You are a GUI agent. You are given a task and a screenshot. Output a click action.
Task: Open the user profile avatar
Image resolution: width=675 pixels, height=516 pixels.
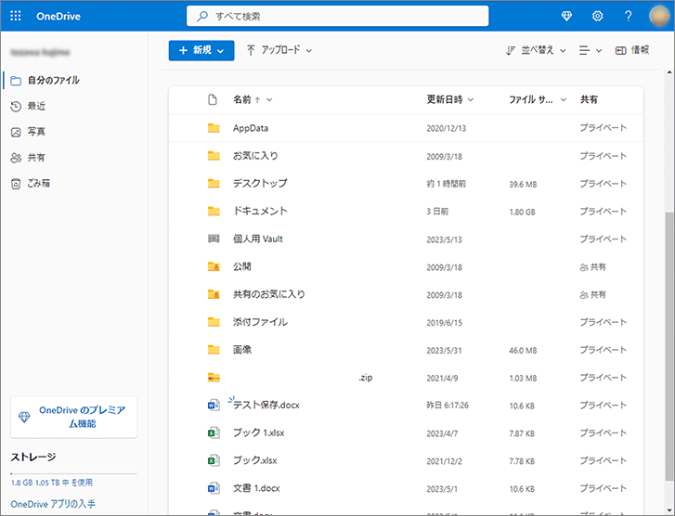click(659, 16)
